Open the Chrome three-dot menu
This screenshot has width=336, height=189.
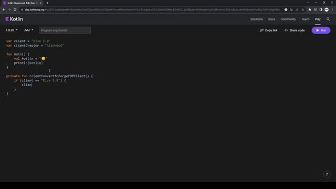[332, 9]
